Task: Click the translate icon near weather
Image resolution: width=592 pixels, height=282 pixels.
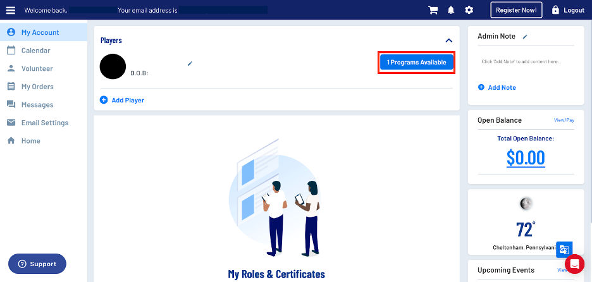Action: [x=565, y=249]
